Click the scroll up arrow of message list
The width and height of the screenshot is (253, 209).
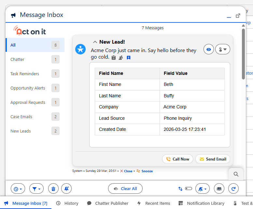[243, 25]
